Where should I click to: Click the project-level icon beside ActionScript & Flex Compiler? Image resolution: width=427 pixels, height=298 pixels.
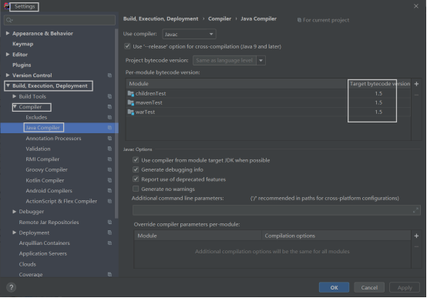pos(109,201)
